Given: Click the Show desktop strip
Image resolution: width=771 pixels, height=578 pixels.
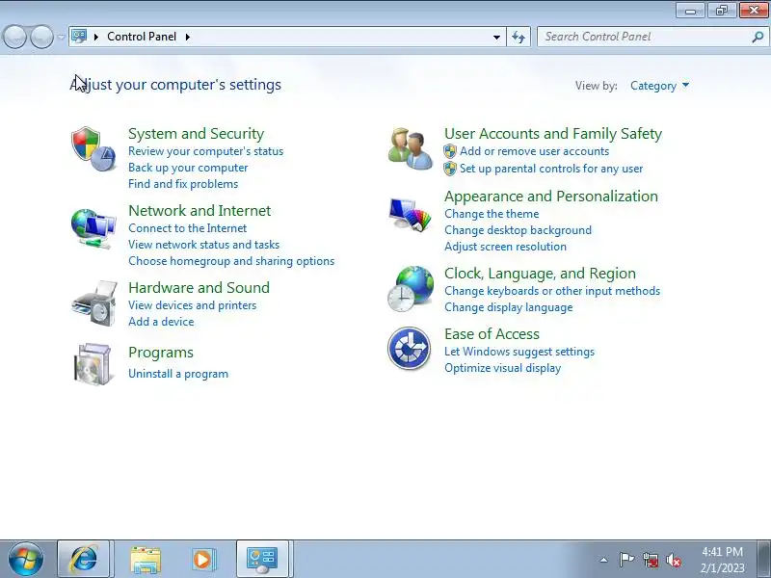Looking at the screenshot, I should 765,559.
